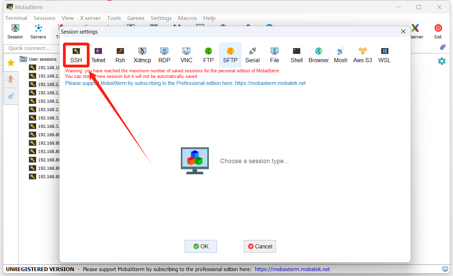The image size is (453, 276).
Task: Click the Session toolbar button
Action: [15, 31]
